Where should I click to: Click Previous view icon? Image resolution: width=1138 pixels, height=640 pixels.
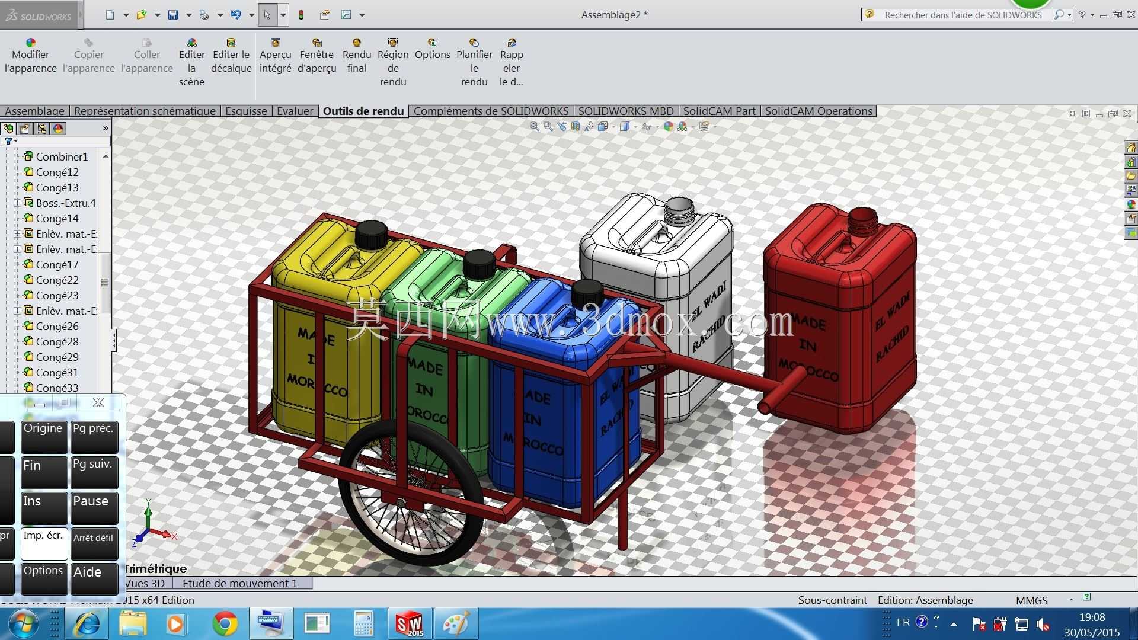[561, 126]
